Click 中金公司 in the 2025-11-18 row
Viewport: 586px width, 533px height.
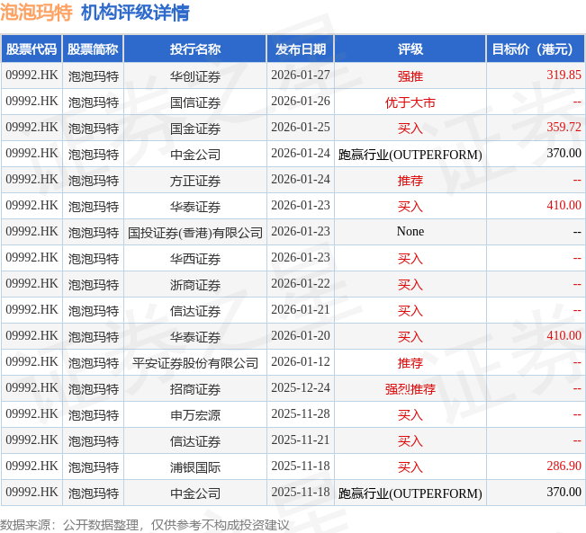click(195, 493)
